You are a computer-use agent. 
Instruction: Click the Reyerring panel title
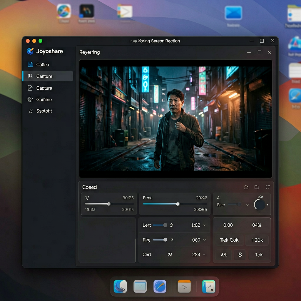(x=89, y=52)
